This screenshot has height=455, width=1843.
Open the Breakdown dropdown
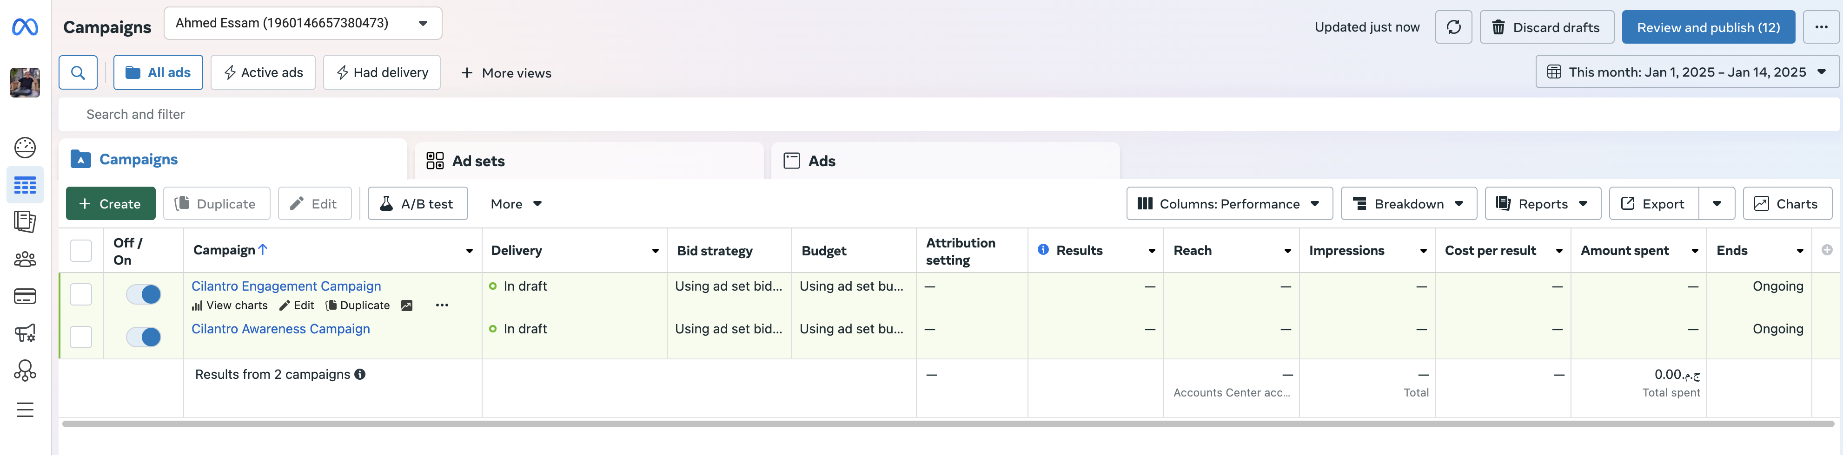(1408, 203)
